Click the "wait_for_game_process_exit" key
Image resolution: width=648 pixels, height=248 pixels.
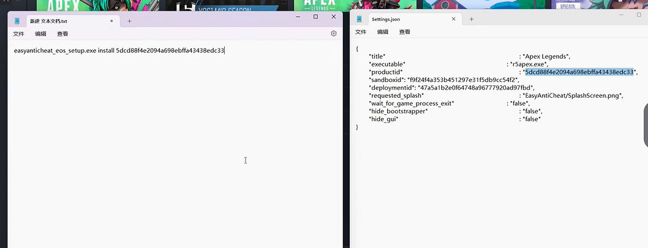(411, 103)
